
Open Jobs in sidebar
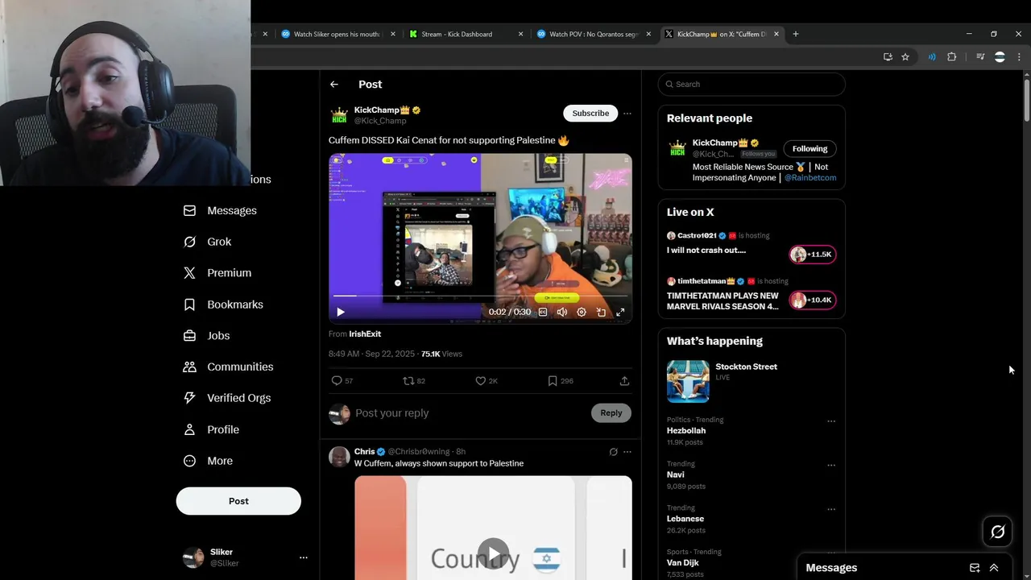(207, 336)
